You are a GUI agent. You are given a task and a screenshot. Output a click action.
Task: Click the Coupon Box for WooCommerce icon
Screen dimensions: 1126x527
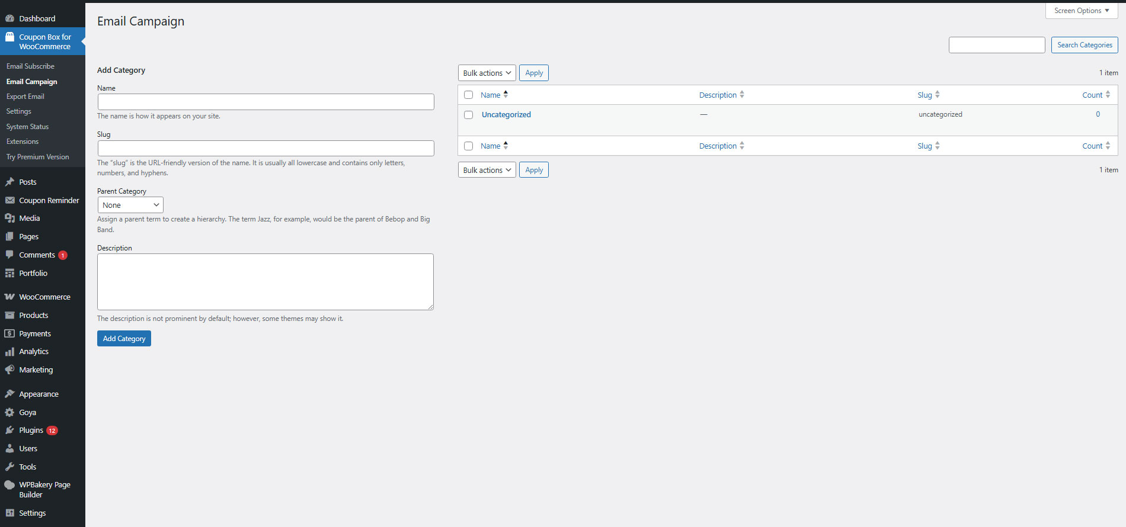9,37
